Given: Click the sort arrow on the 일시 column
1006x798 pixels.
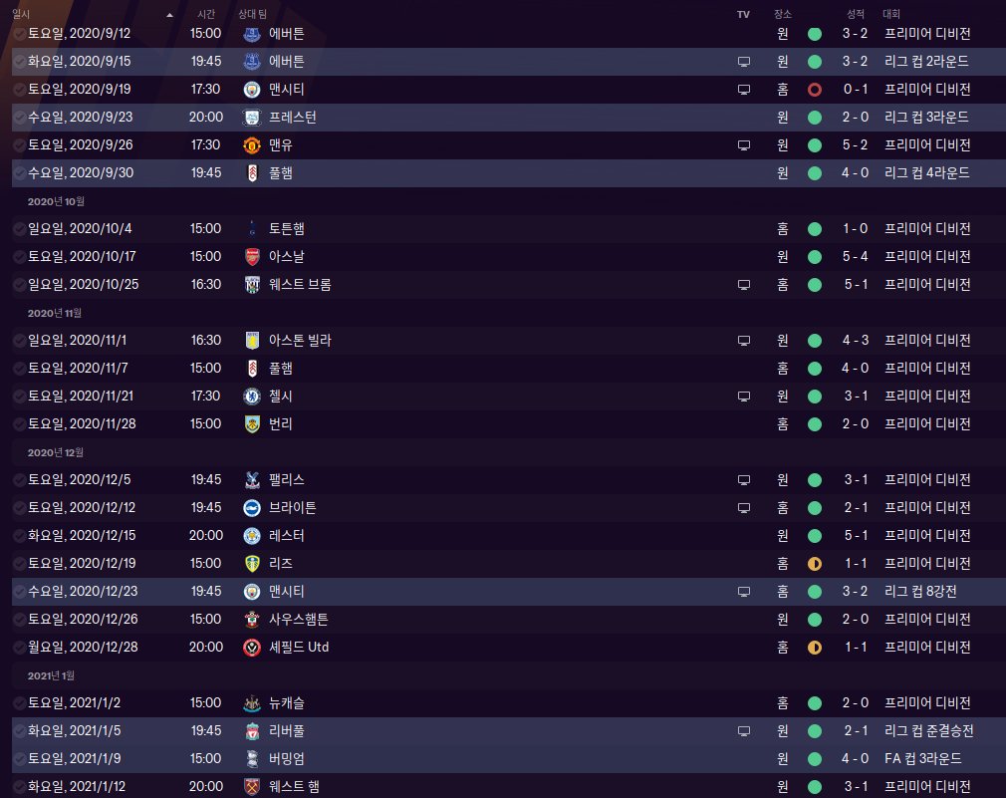Looking at the screenshot, I should point(169,15).
